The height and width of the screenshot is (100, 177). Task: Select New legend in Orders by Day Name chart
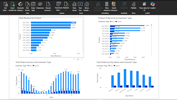111,66
